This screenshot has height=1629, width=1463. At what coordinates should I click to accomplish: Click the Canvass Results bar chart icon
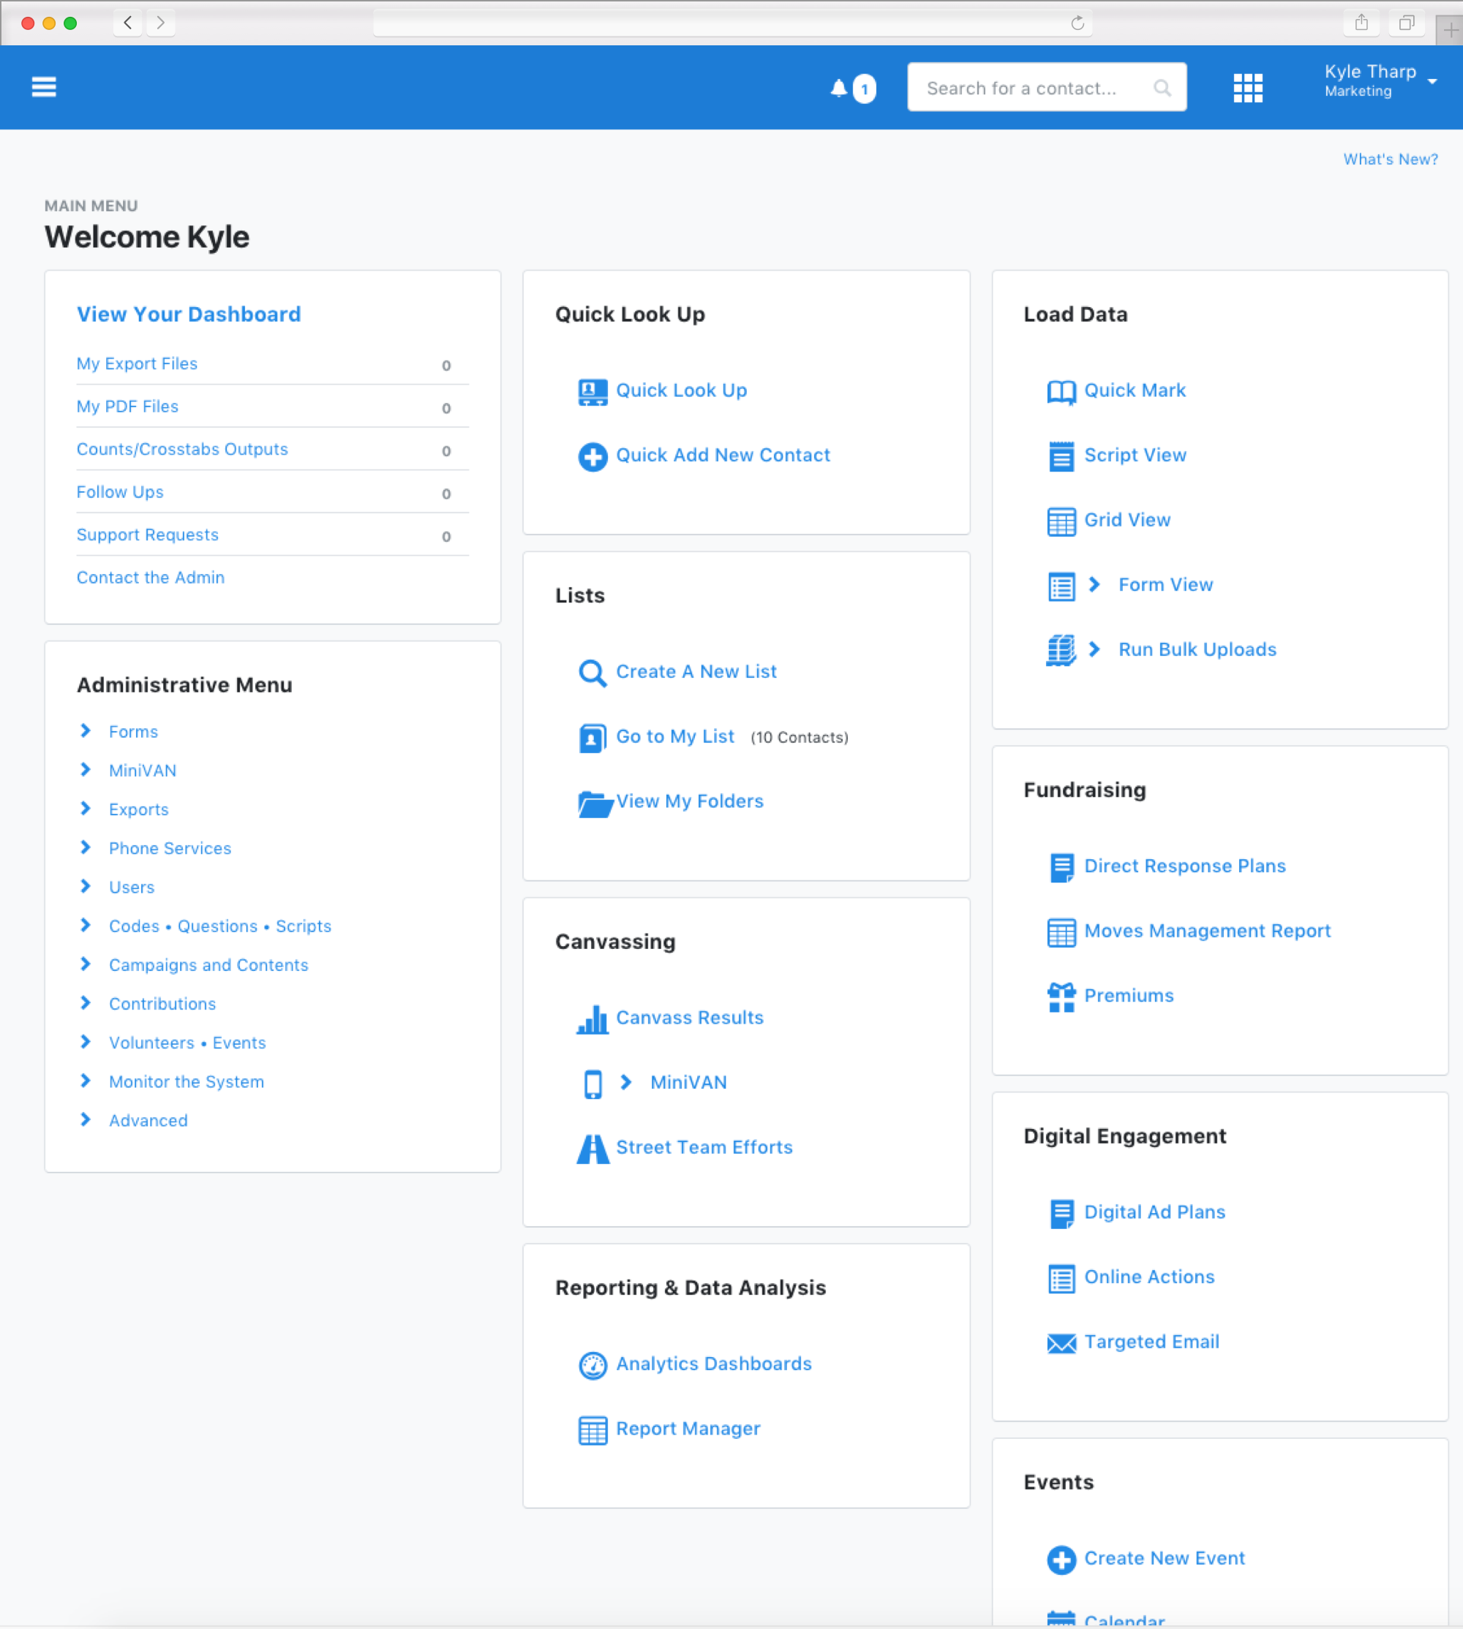593,1019
